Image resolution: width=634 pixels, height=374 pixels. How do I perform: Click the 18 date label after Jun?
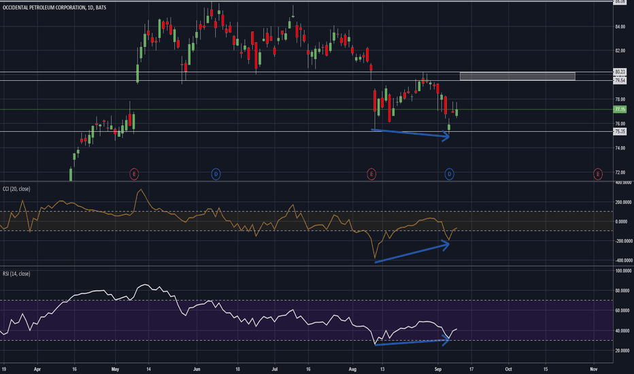[x=238, y=369]
